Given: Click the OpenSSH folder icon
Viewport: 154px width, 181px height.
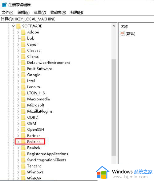Looking at the screenshot, I should click(23, 129).
